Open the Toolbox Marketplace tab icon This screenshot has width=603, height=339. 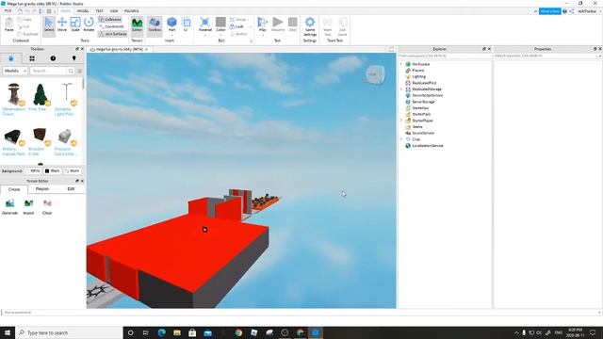tap(10, 58)
